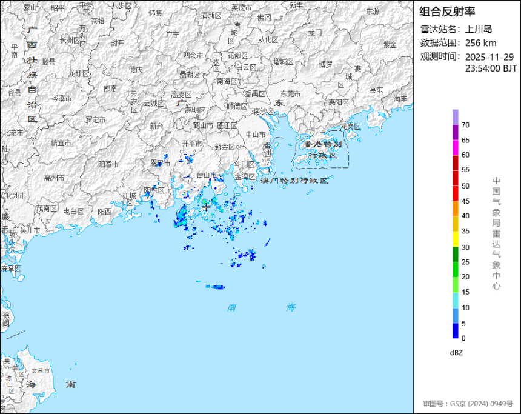Click the legend value 70
Screen dimensions: 521x414
(x=465, y=125)
